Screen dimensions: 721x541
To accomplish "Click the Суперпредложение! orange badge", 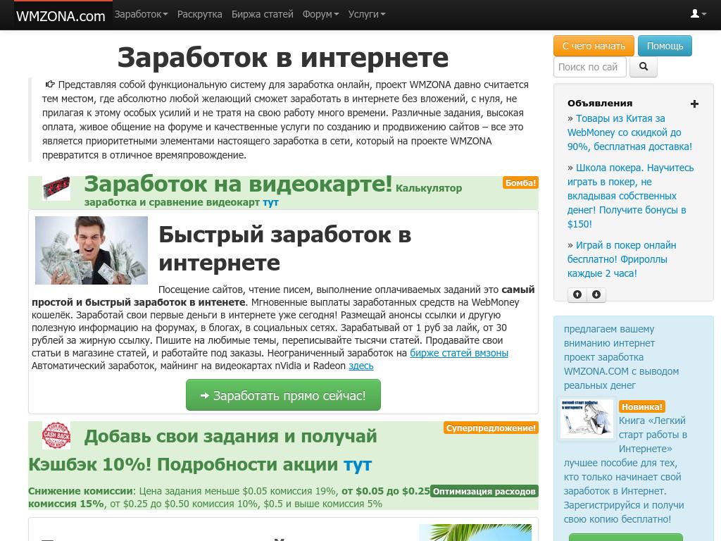I will pyautogui.click(x=491, y=428).
